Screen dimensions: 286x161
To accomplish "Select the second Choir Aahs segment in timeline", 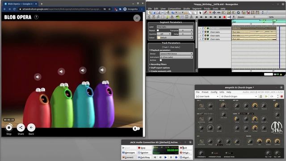I will tap(254, 32).
